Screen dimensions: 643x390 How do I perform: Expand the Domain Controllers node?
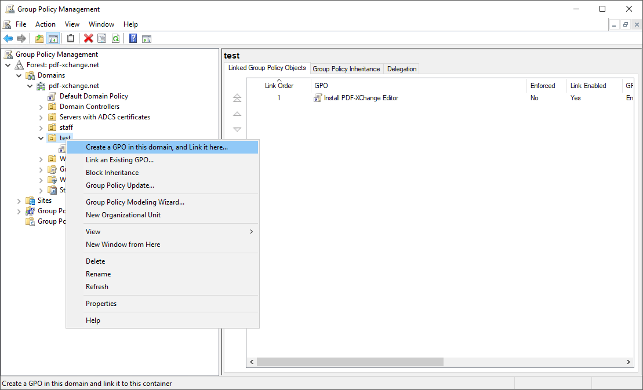click(x=40, y=106)
